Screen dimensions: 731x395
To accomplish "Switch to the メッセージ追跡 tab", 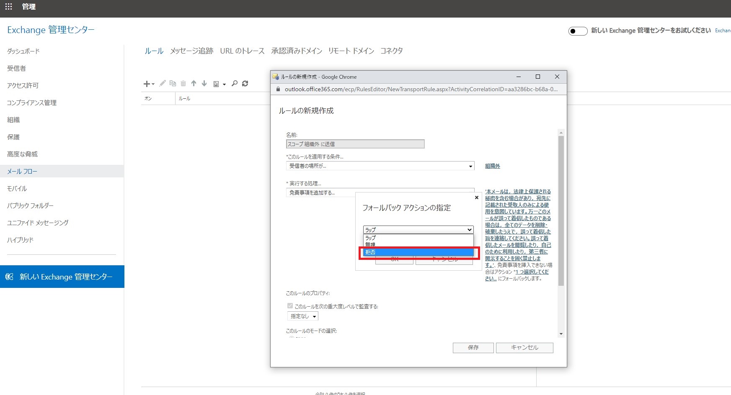I will [x=191, y=51].
